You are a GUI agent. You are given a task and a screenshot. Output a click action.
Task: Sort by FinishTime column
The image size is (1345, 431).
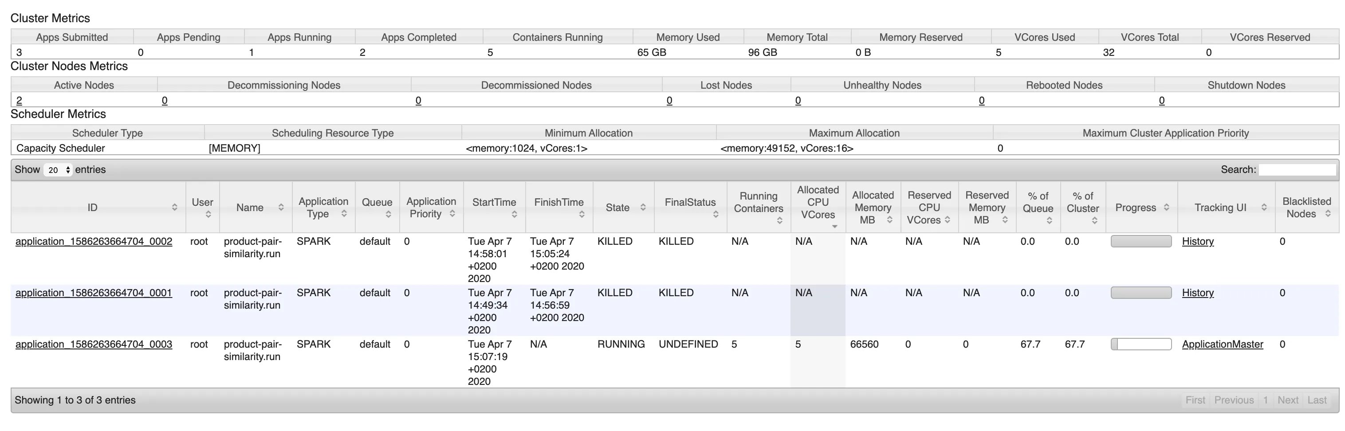click(559, 207)
